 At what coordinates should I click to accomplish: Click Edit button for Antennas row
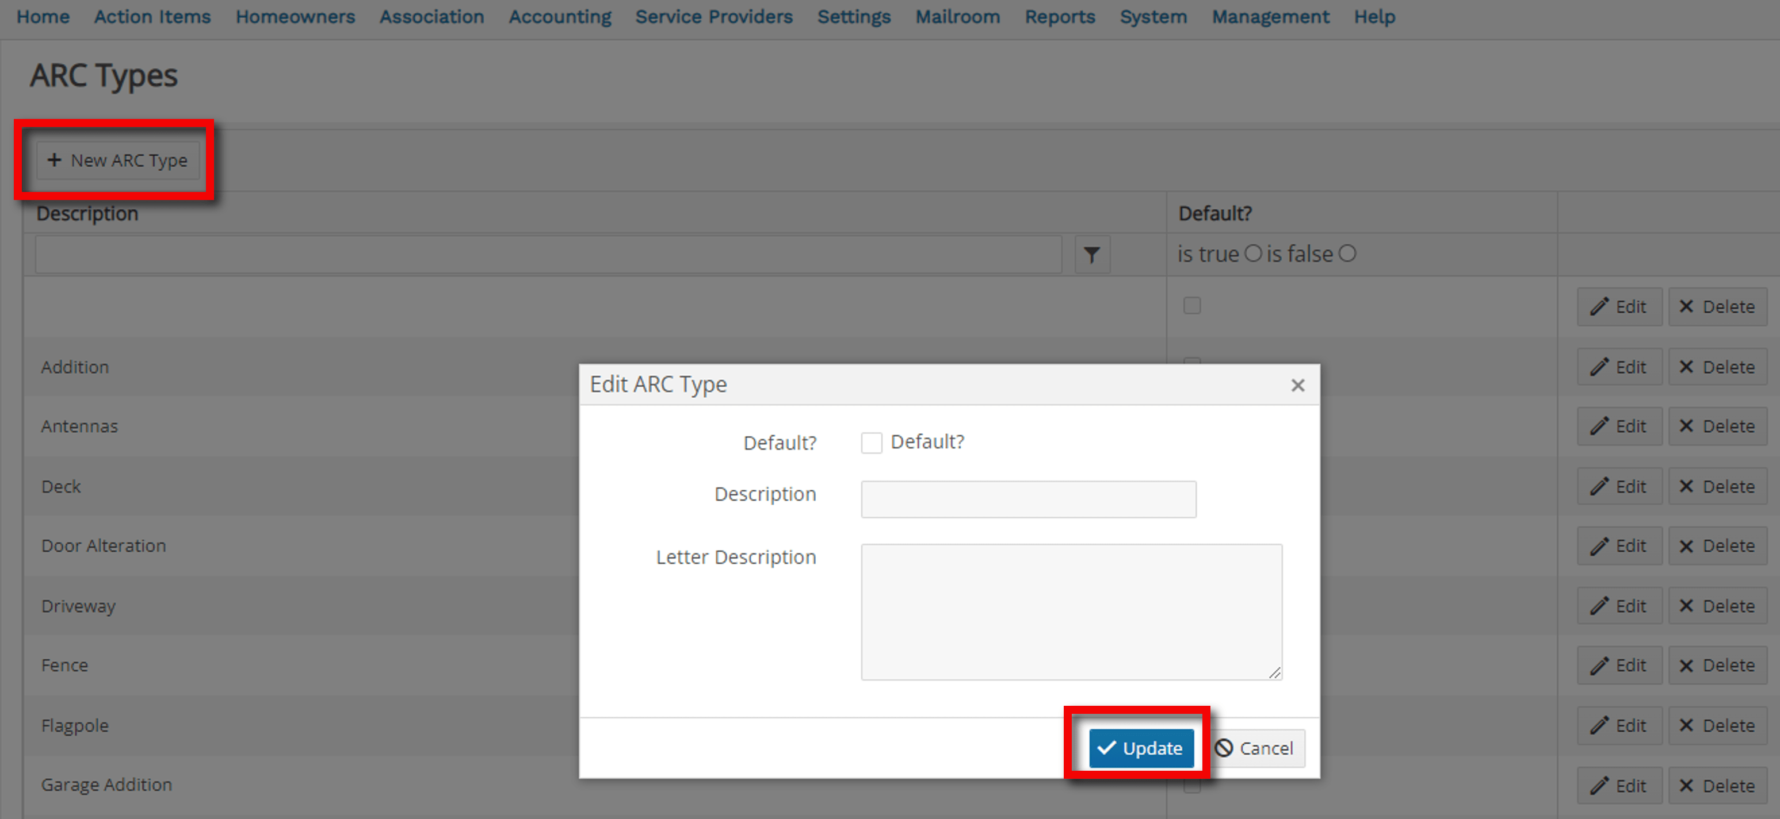(1619, 426)
